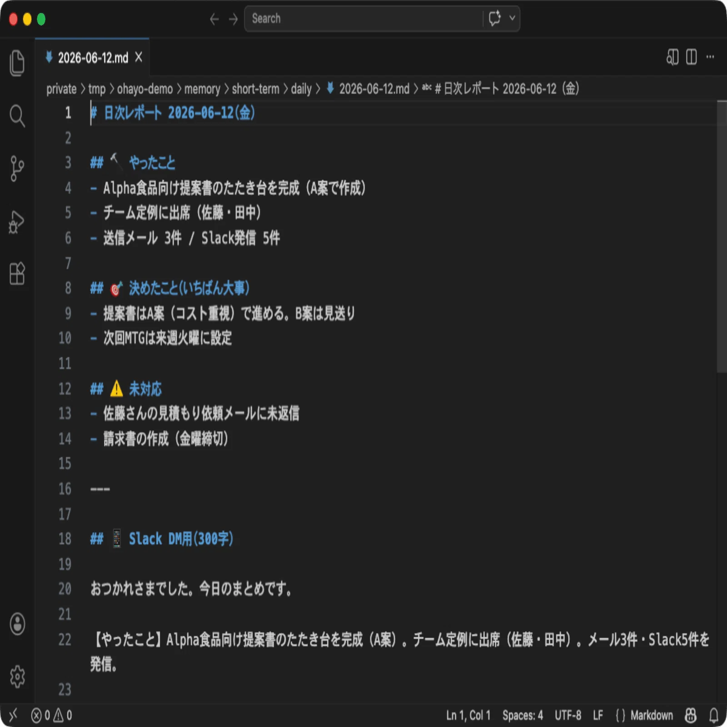Click the '【やったこと】' paragraph on line 22
727x727 pixels.
(x=400, y=652)
